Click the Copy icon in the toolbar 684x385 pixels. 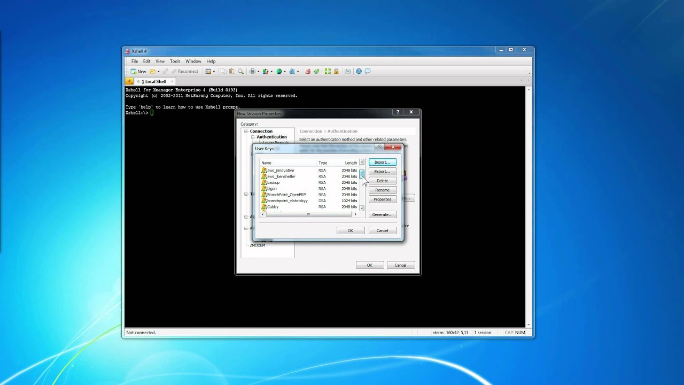click(224, 71)
